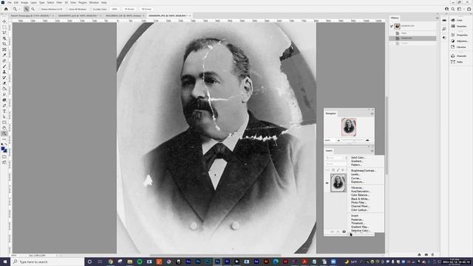
Task: Open the Layers blend mode dropdown
Action: pyautogui.click(x=335, y=164)
